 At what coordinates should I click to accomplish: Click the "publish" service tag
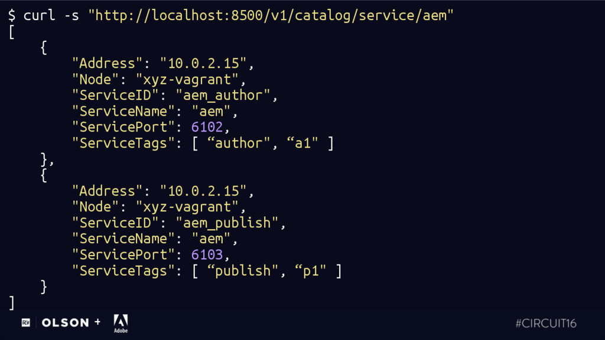click(x=242, y=270)
